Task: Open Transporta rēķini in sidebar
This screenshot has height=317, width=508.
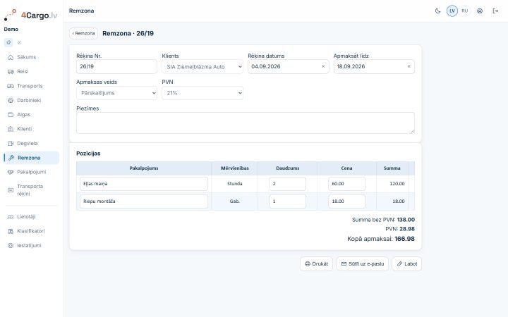Action: point(32,190)
